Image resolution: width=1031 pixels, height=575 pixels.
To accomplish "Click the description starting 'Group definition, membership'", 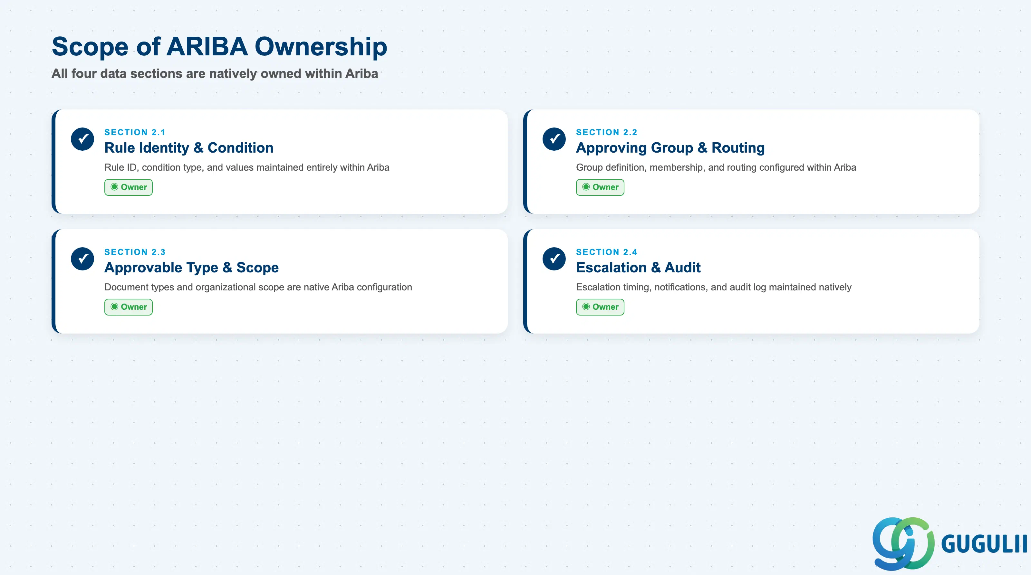I will pos(716,167).
